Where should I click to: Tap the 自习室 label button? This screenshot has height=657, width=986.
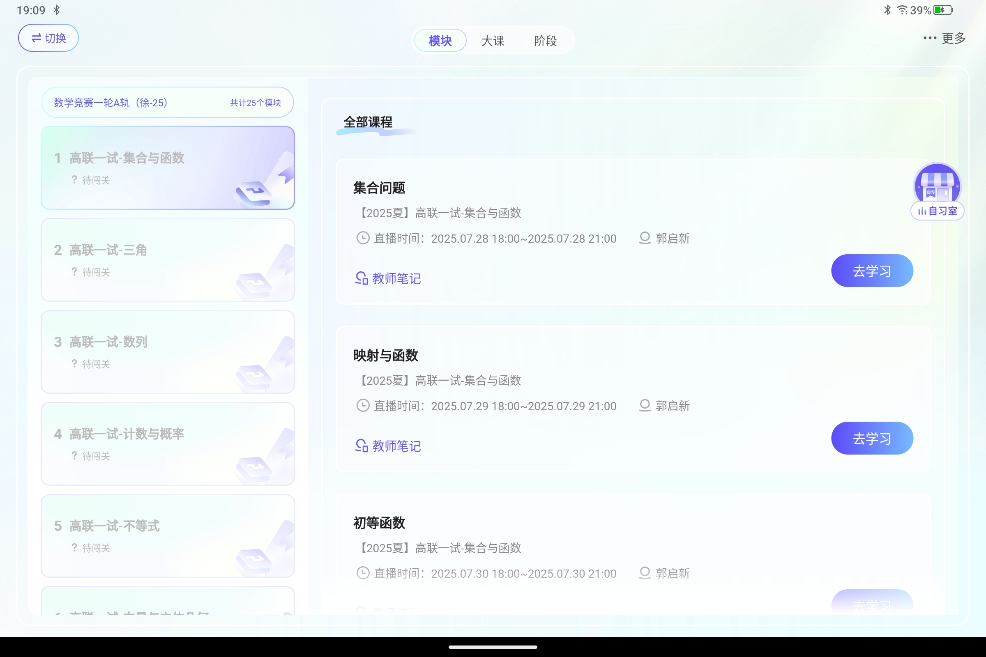[938, 211]
